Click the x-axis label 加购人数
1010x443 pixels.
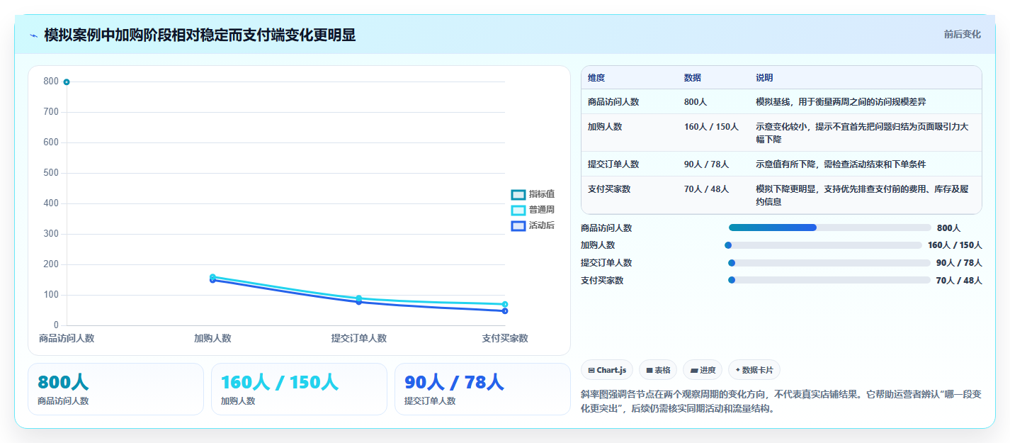pyautogui.click(x=212, y=338)
